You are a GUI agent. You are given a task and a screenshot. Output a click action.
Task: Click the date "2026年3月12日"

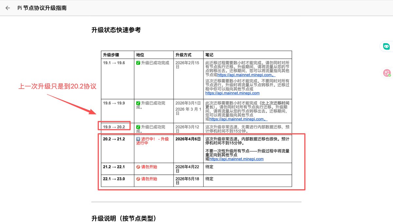[x=187, y=129]
